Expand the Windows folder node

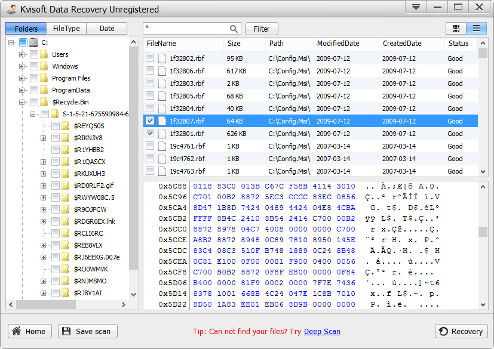click(22, 66)
